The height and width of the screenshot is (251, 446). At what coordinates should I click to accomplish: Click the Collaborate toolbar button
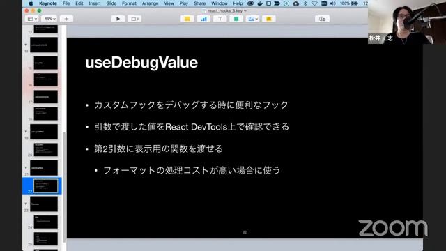tap(322, 19)
